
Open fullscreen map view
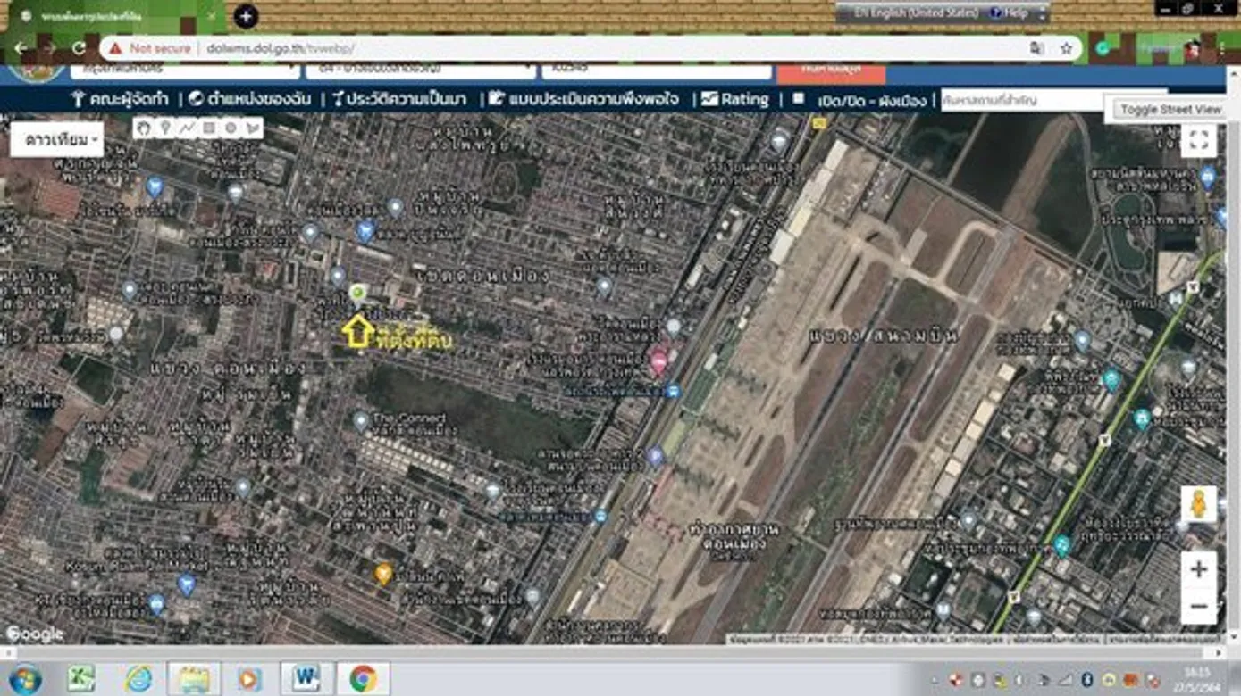1199,140
